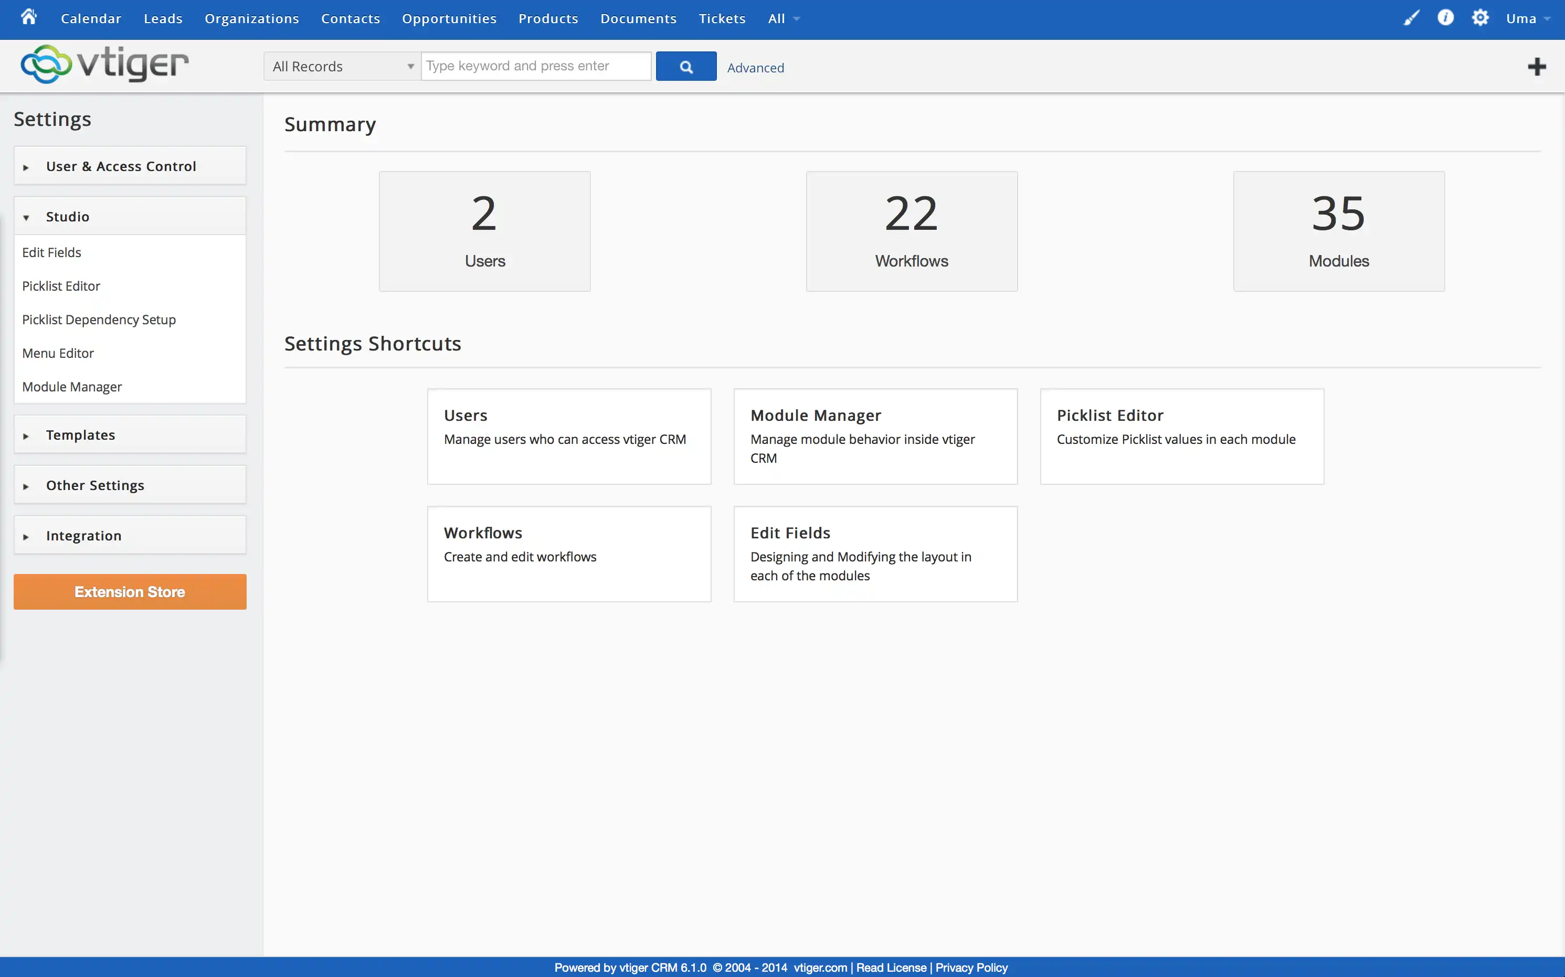Click the Uma user profile icon
1565x977 pixels.
click(1528, 17)
